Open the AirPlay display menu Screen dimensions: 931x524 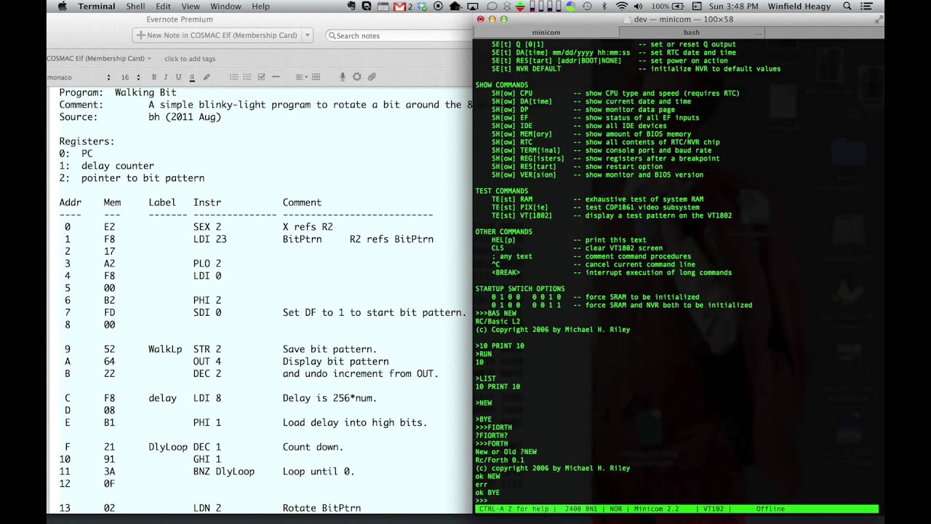(x=473, y=7)
